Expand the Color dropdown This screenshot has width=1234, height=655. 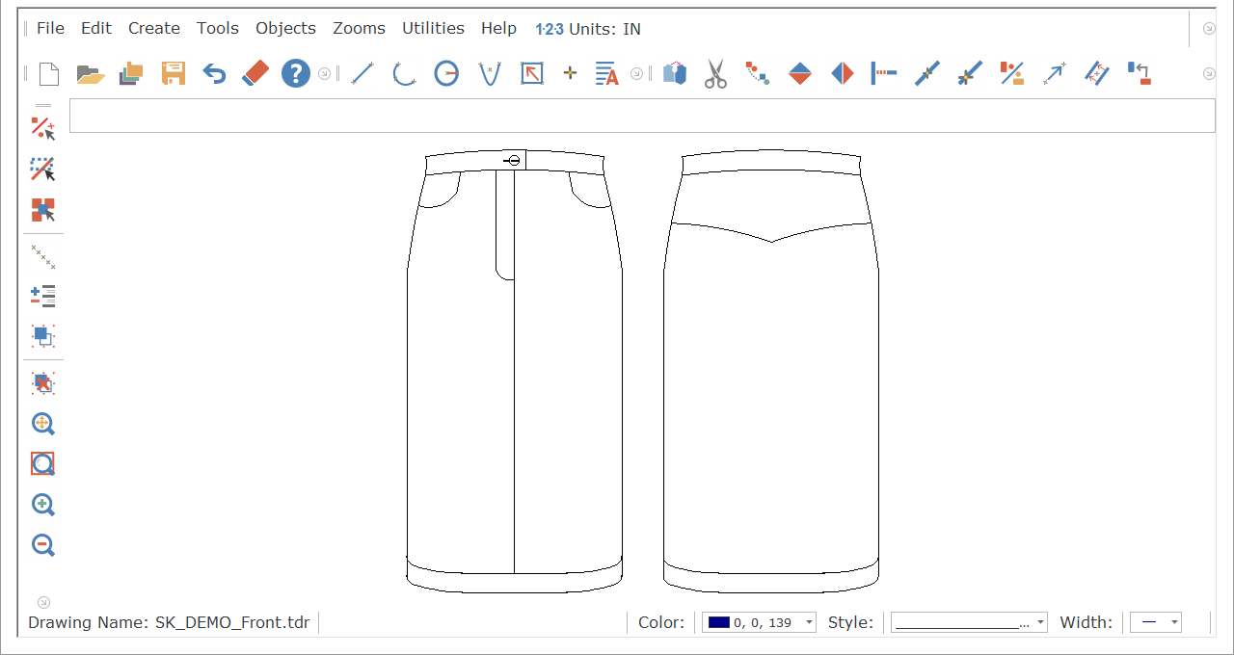[808, 623]
